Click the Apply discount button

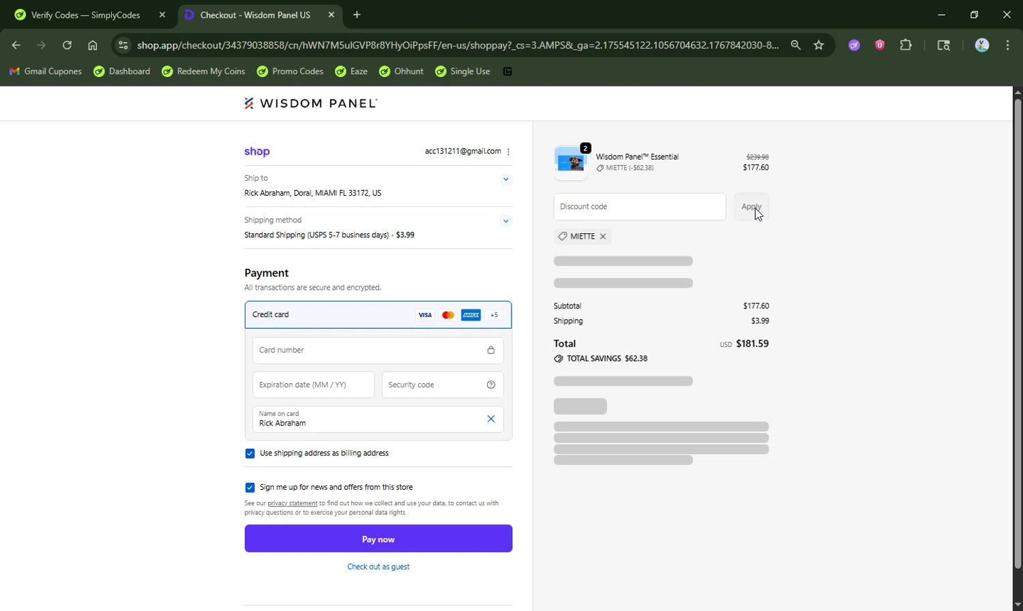coord(751,207)
